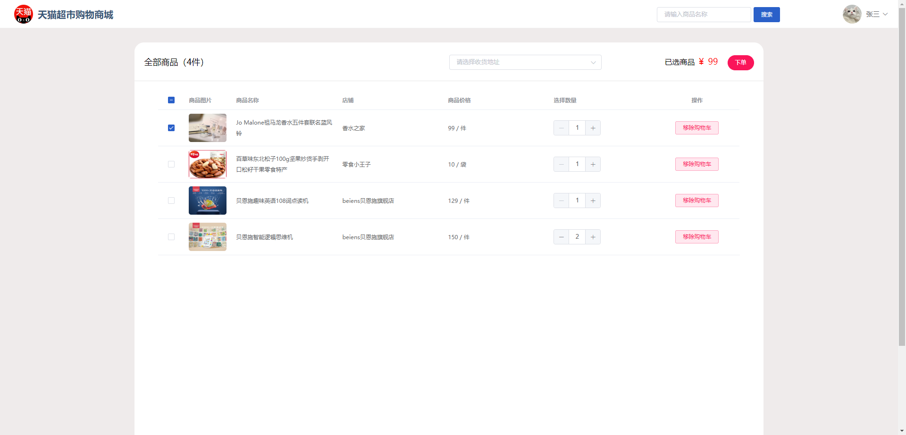Toggle the select-all checkbox in header
Screen dimensions: 906x435
pos(171,100)
